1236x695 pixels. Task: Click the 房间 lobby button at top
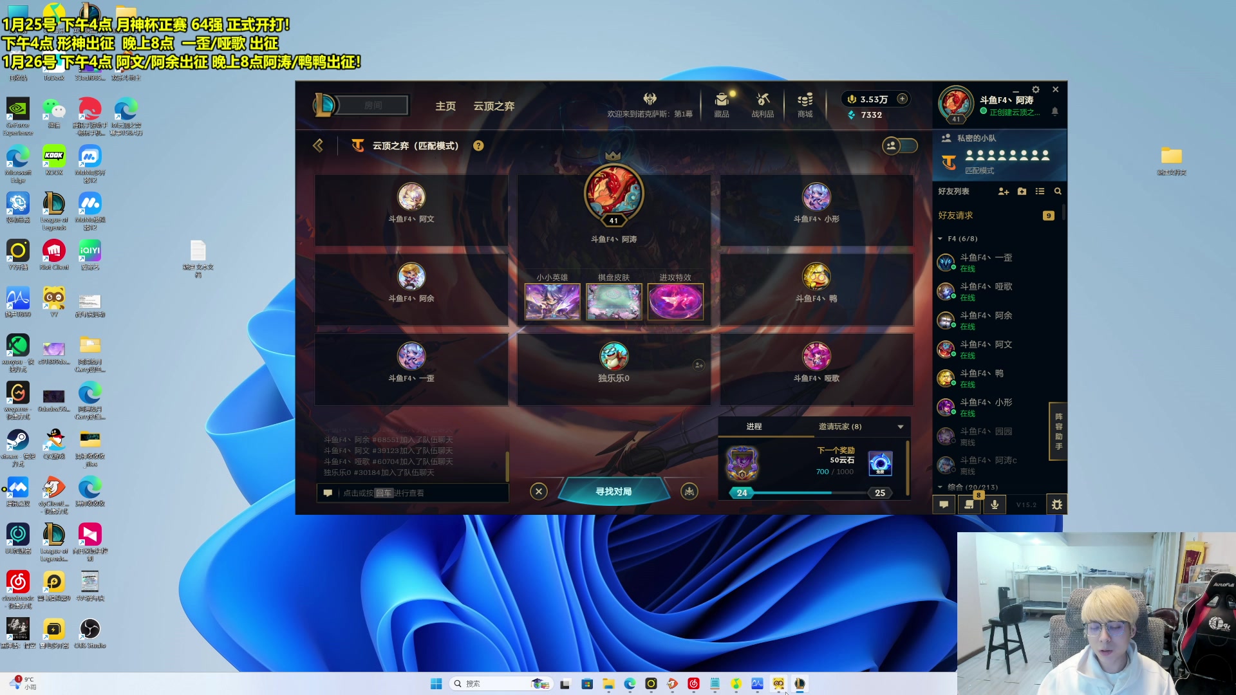(x=373, y=105)
